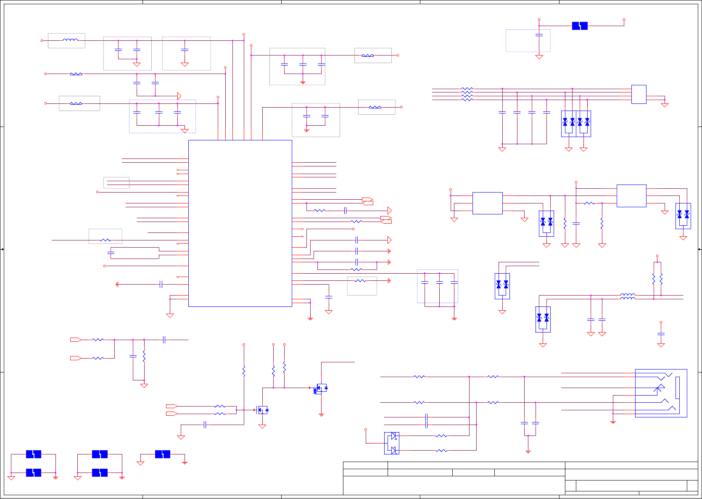
Task: Select the rightmost TVS diode pair at the schematic edge
Action: (683, 216)
